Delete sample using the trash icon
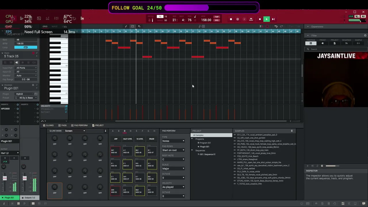The image size is (368, 207). click(292, 131)
